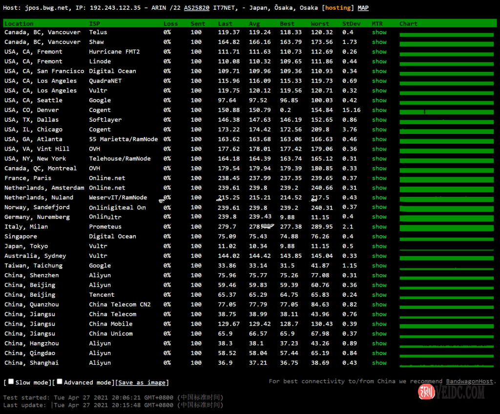Screen dimensions: 500x414
Task: Show MTR for Singapore Digital Ocean row
Action: click(x=379, y=237)
